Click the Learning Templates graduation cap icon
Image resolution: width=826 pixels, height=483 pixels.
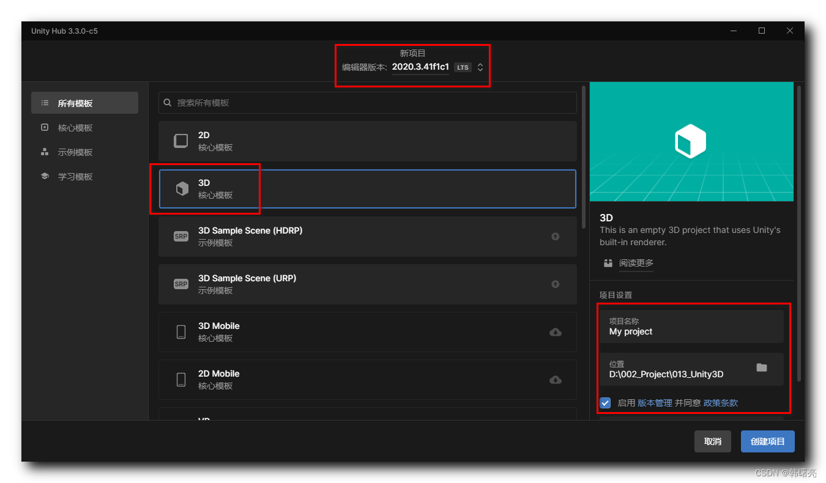coord(44,177)
